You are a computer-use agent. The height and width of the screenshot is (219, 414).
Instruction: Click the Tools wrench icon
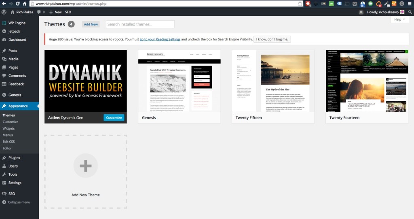[4, 174]
